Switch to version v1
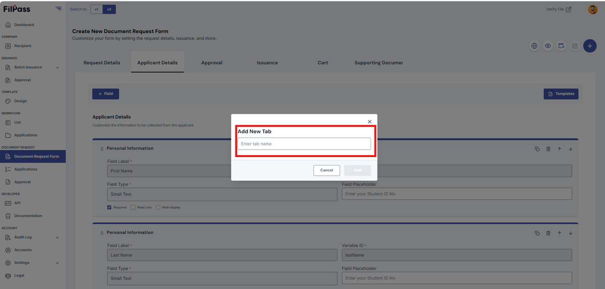 (x=96, y=9)
